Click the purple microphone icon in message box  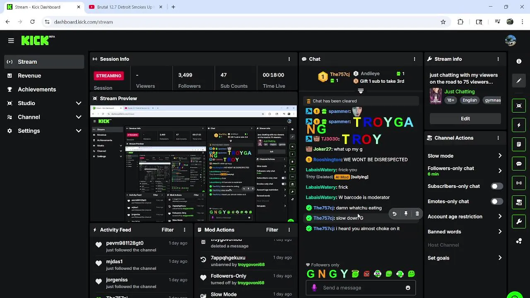(x=314, y=288)
